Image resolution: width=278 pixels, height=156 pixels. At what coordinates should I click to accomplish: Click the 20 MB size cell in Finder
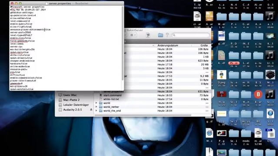point(205,65)
